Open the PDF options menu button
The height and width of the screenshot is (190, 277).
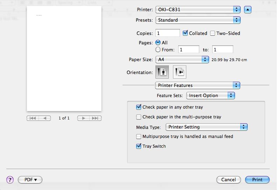click(x=30, y=180)
